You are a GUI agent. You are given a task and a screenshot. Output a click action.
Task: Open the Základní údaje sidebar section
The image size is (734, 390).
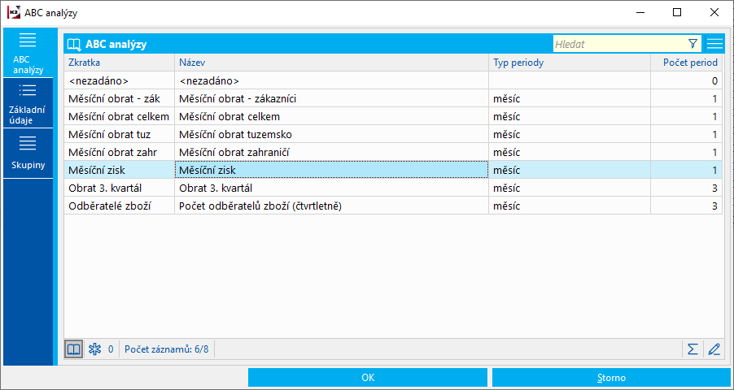tap(28, 103)
